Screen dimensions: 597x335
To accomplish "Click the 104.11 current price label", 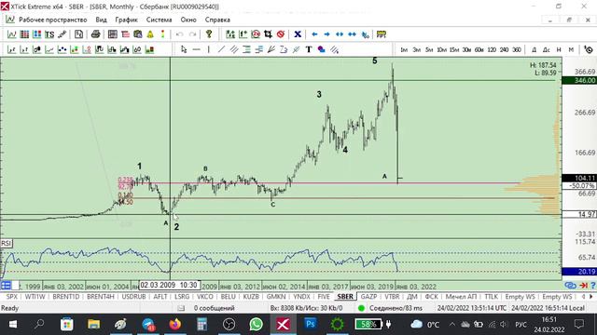I will click(x=579, y=178).
